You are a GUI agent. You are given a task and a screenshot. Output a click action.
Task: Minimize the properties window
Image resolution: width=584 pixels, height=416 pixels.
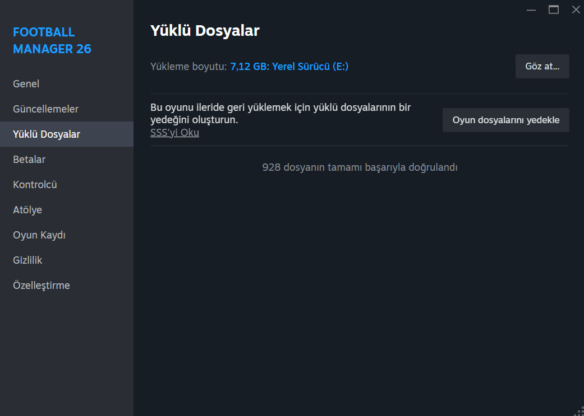(531, 10)
